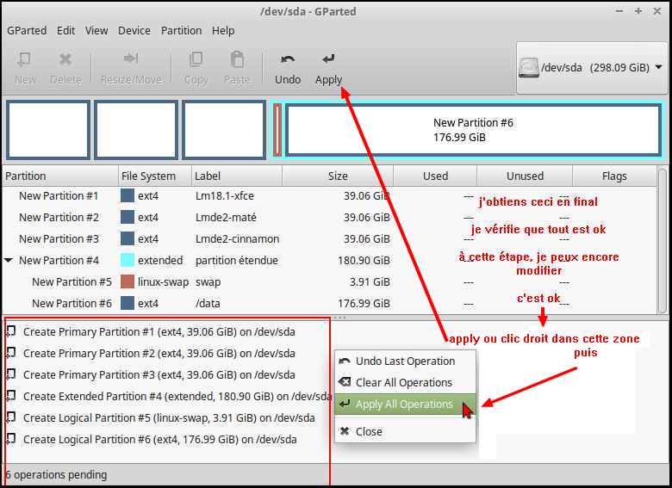Select the New Partition #6 graphical block
672x488 pixels.
472,130
